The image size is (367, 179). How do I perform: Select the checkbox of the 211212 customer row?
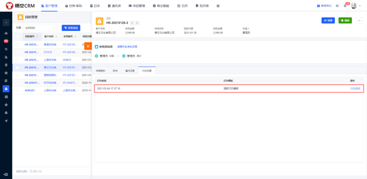[x=17, y=52]
